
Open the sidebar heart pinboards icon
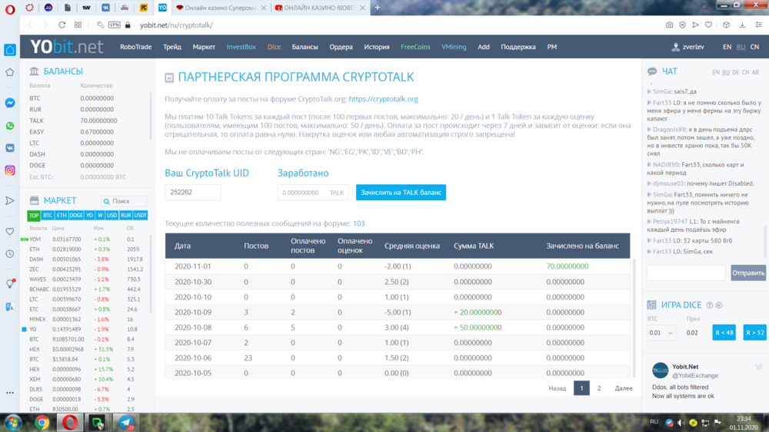tap(10, 232)
